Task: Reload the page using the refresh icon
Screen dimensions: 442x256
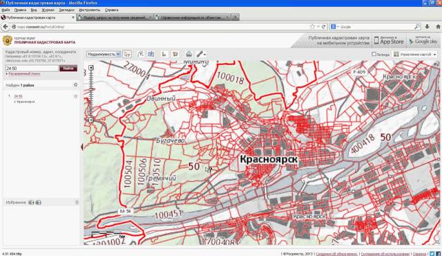Action: click(x=324, y=26)
